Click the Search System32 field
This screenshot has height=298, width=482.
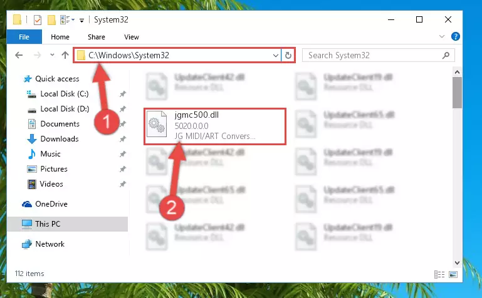[x=379, y=55]
